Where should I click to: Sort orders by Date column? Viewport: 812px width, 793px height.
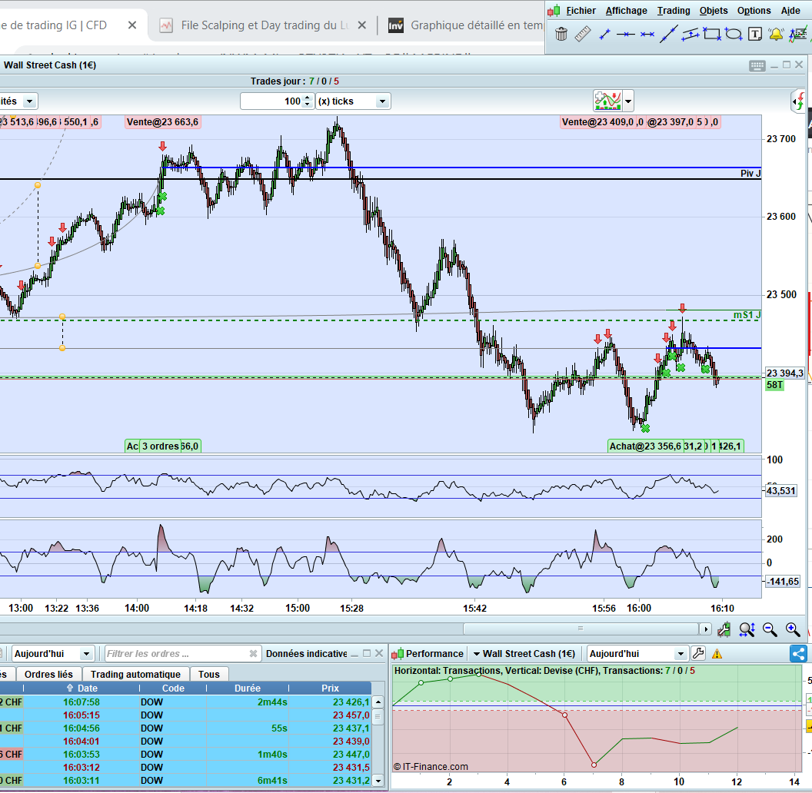pyautogui.click(x=82, y=688)
